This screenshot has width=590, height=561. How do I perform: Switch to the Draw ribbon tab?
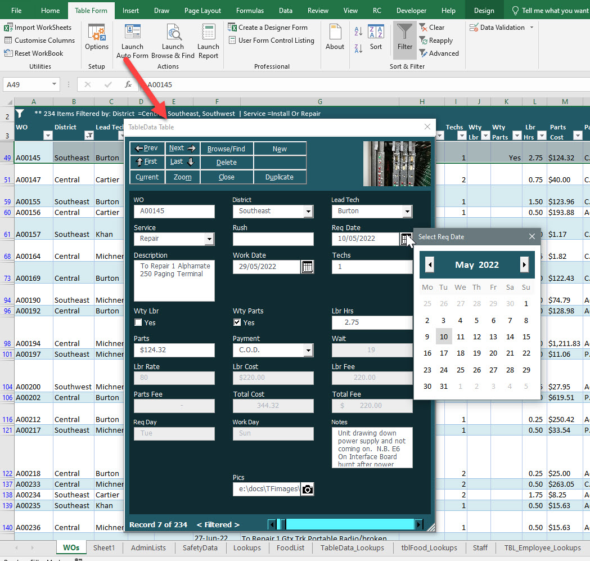161,10
